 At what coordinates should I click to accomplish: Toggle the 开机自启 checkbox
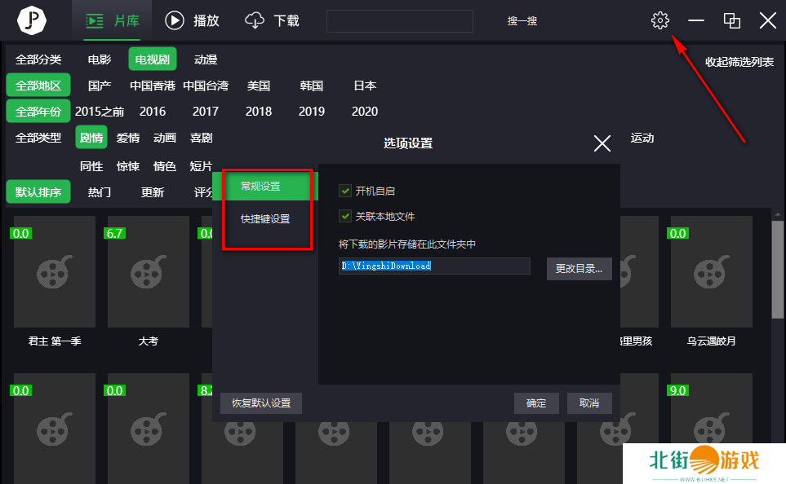tap(345, 191)
